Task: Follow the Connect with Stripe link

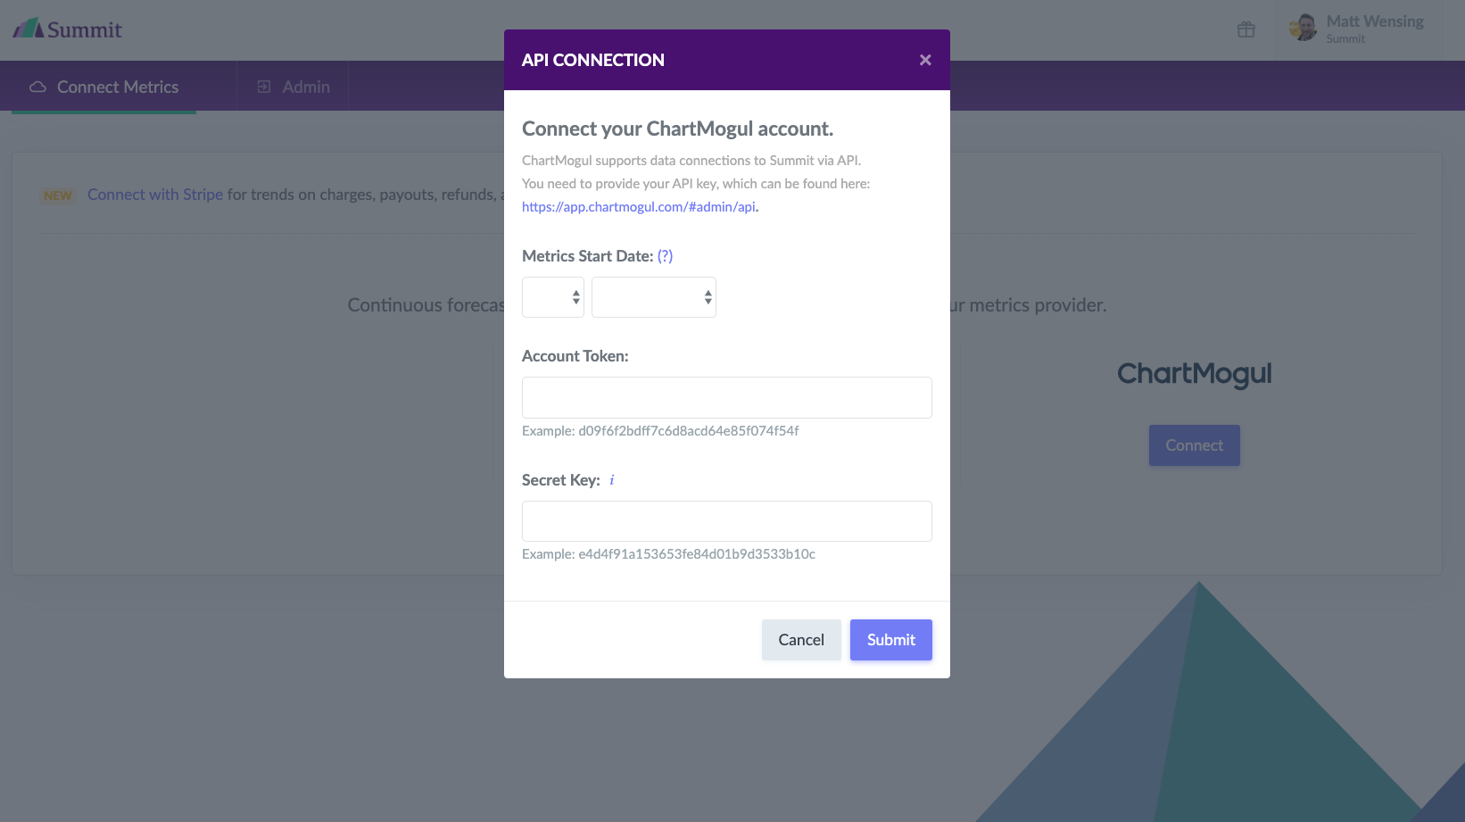Action: 155,195
